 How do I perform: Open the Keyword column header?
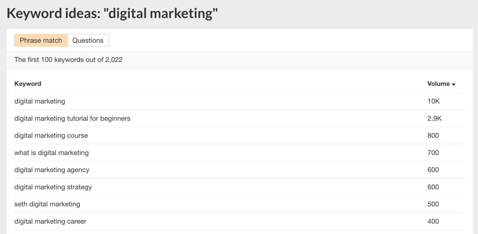[27, 83]
